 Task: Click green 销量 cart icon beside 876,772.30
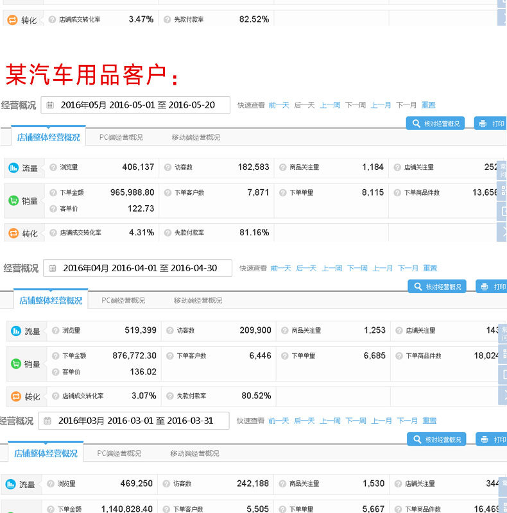(15, 364)
